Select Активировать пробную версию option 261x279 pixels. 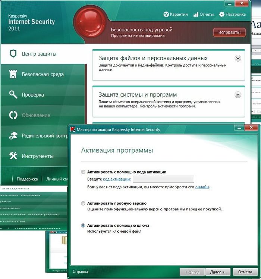pyautogui.click(x=83, y=203)
